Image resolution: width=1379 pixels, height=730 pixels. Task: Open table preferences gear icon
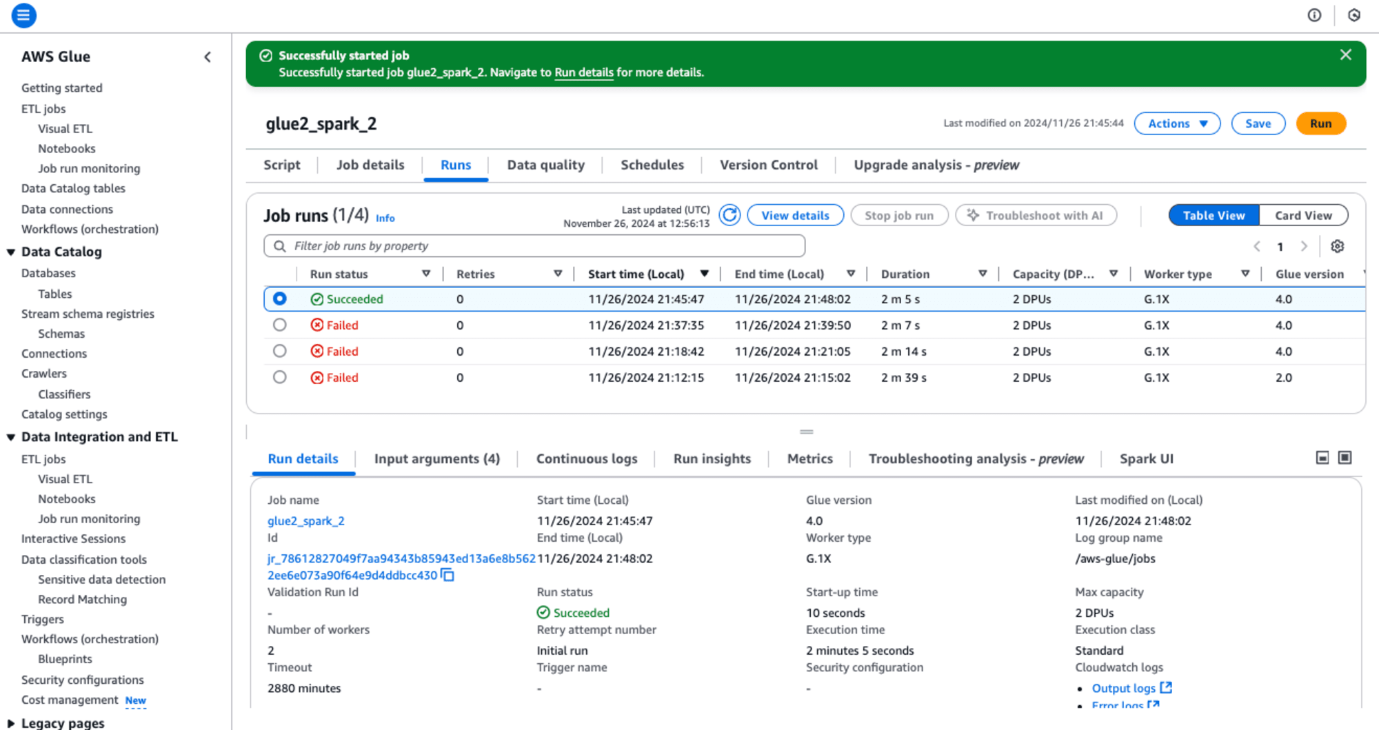pyautogui.click(x=1338, y=246)
